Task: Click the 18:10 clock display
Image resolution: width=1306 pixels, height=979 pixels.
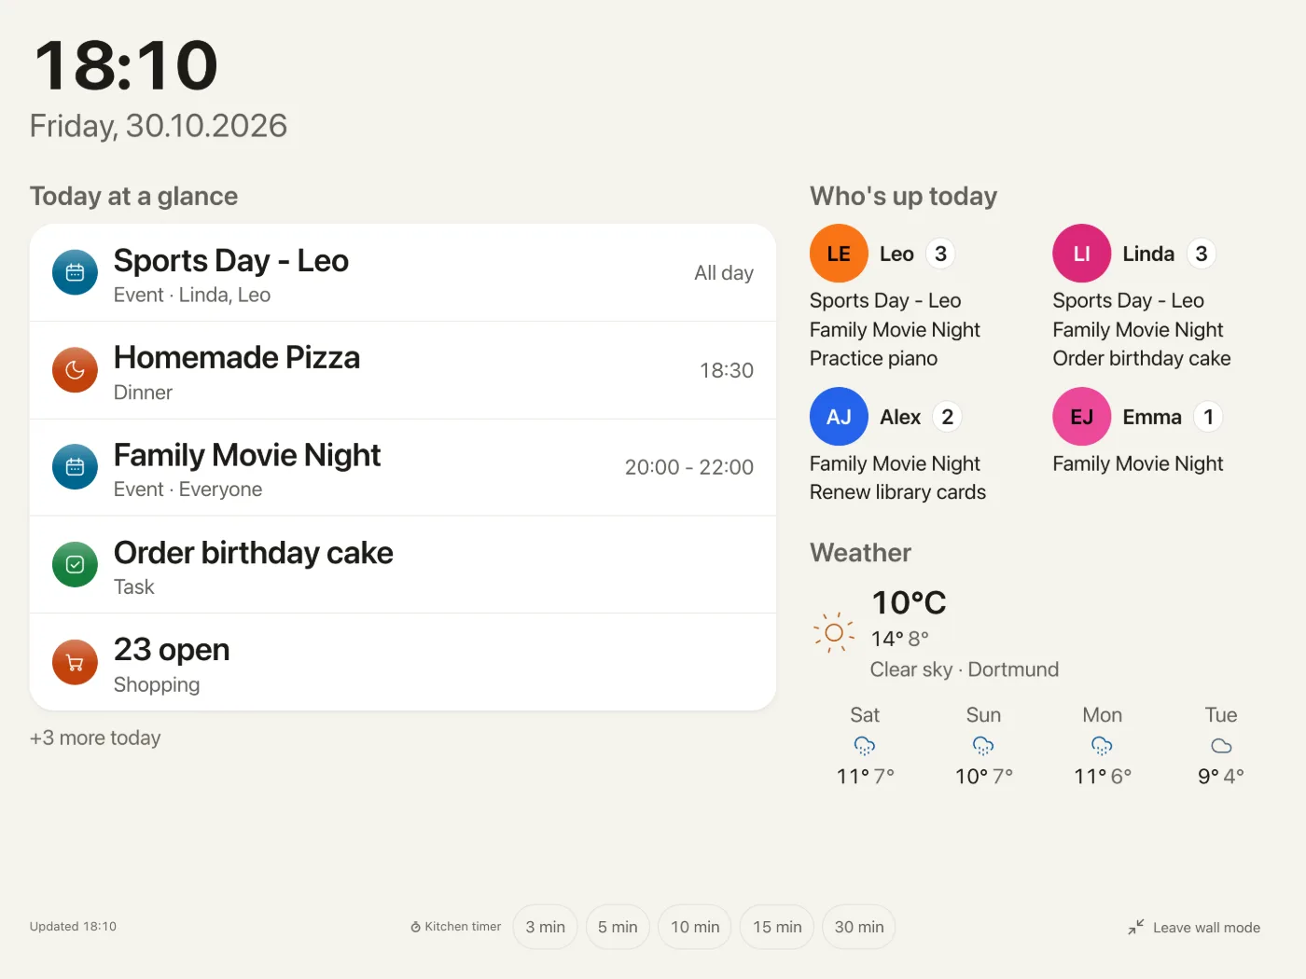Action: tap(126, 65)
